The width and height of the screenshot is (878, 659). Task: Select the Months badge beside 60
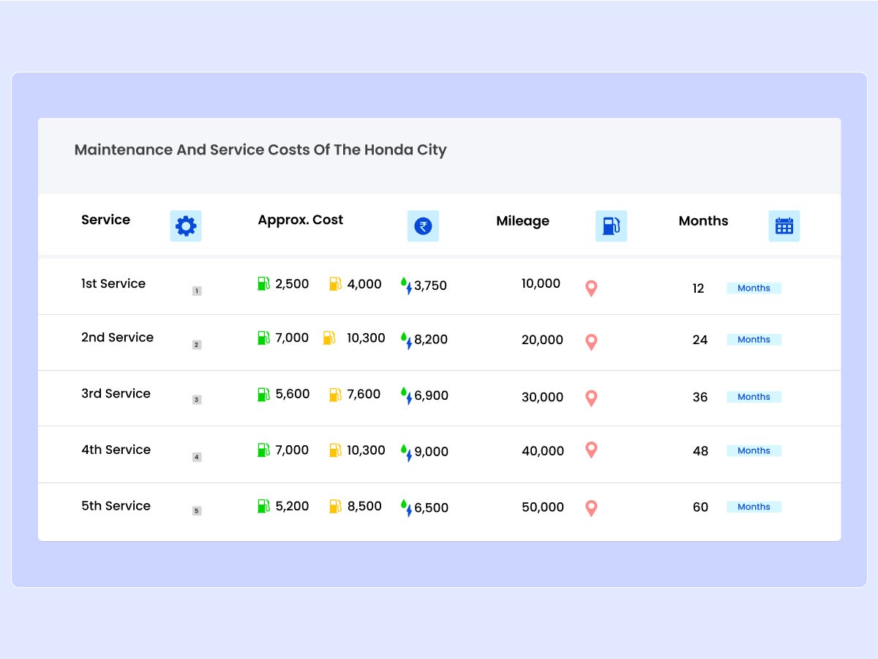point(754,507)
